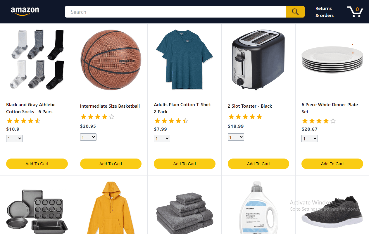Click into the Search input field
The height and width of the screenshot is (234, 369).
coord(175,12)
